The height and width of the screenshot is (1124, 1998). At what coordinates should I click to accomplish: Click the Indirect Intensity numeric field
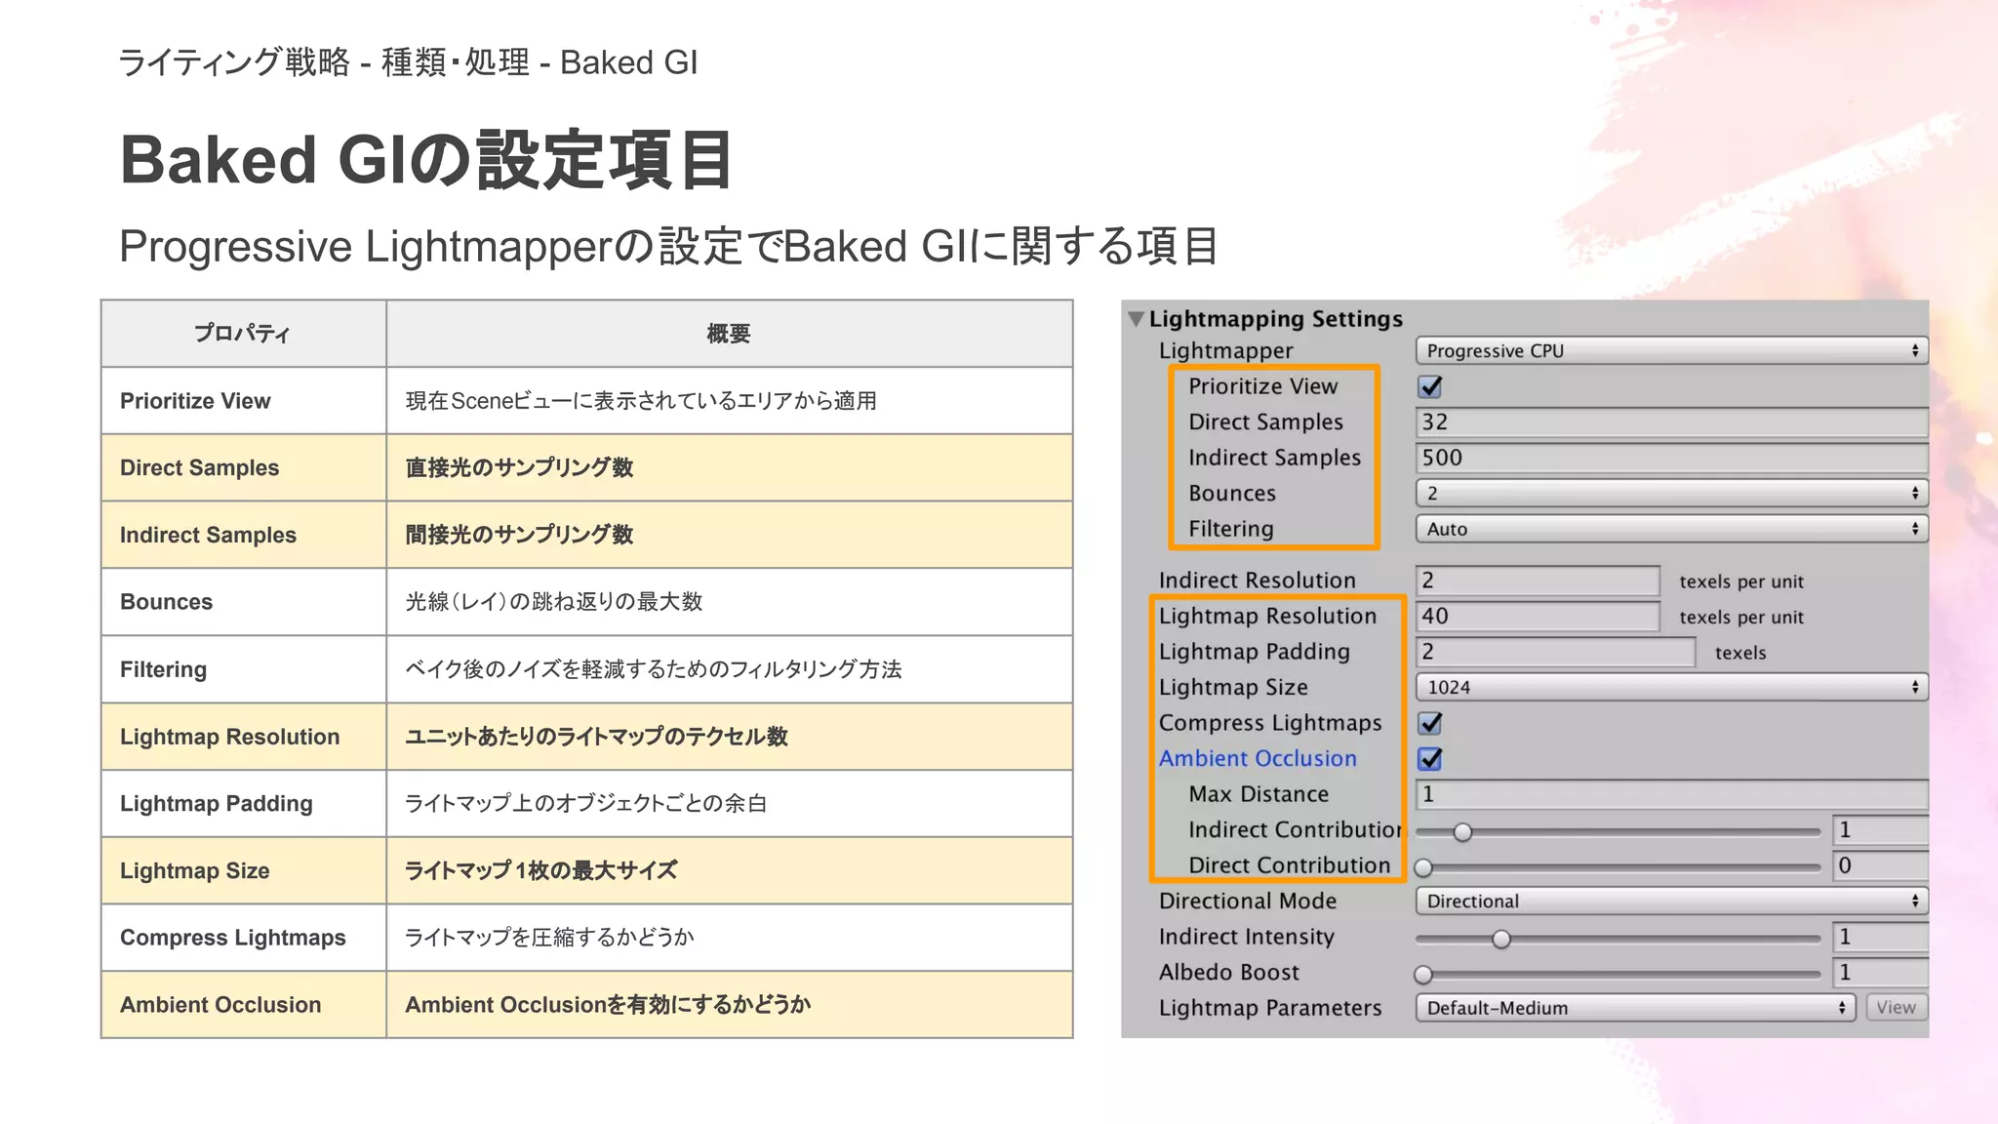(1880, 937)
